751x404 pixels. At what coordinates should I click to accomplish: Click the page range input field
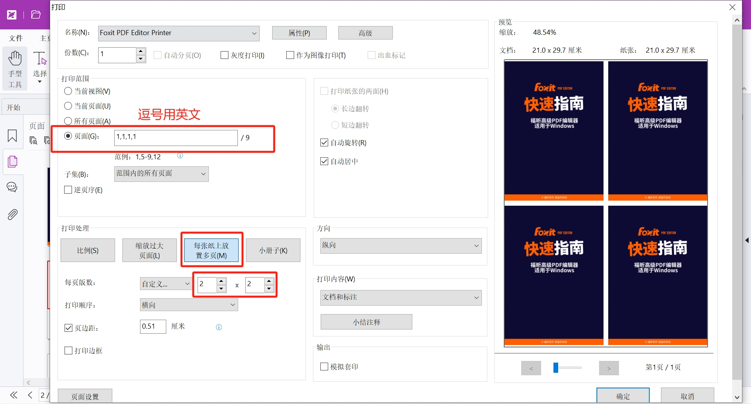176,137
